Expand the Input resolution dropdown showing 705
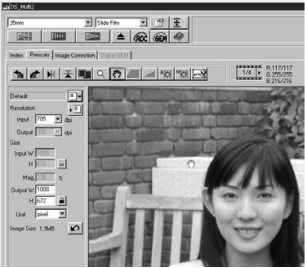305x268 pixels. (58, 119)
